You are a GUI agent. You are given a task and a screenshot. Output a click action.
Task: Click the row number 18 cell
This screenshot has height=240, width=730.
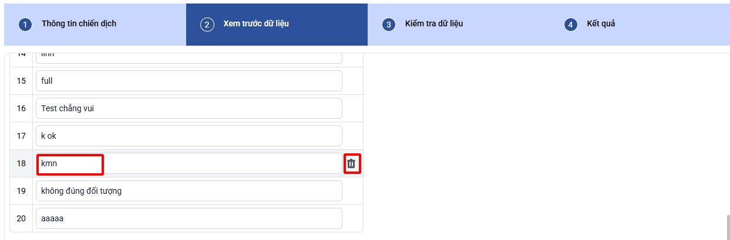(21, 163)
